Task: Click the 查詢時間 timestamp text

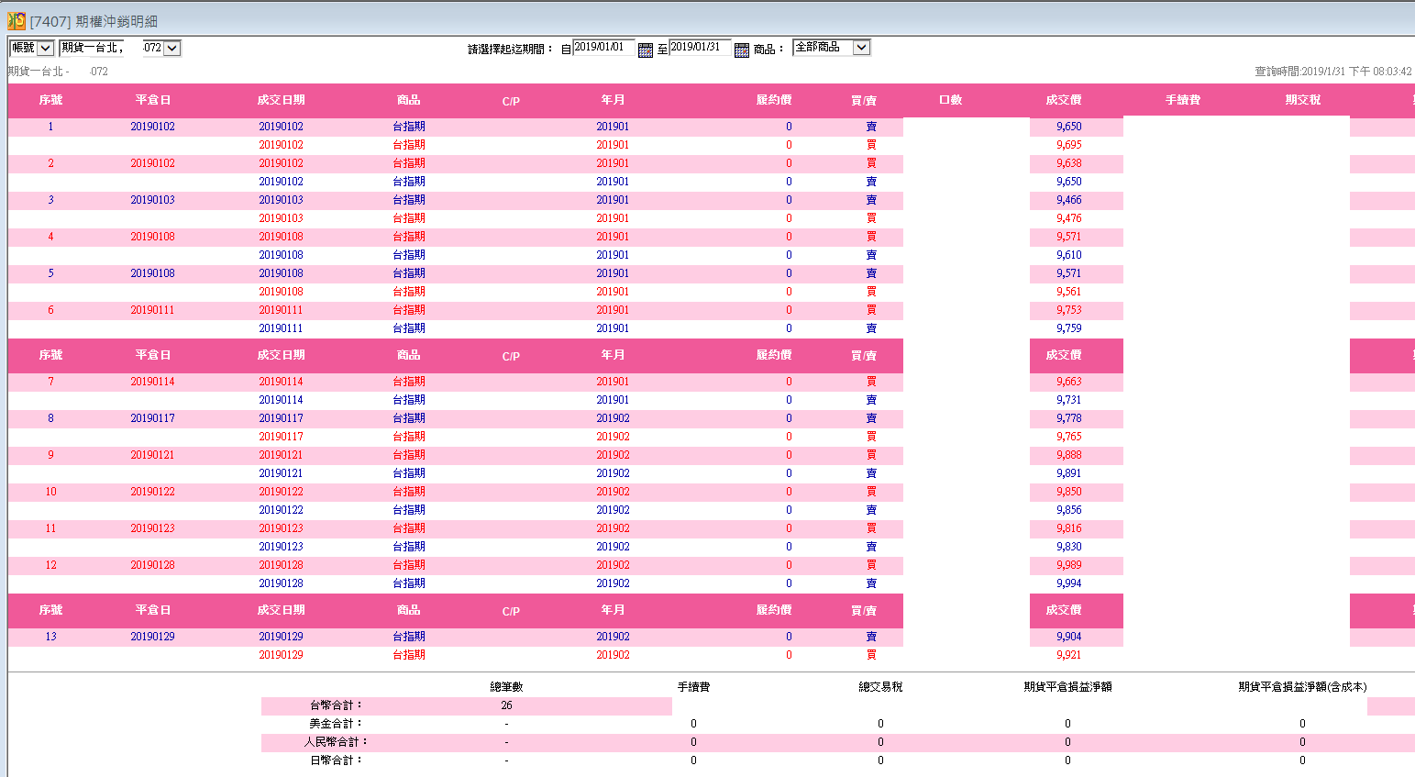Action: coord(1333,72)
